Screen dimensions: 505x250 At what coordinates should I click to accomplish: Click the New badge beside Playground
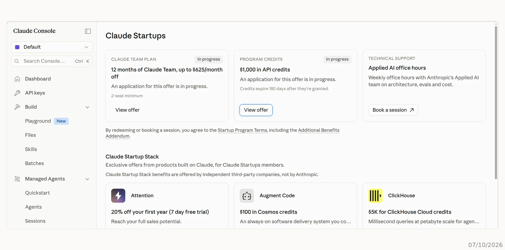click(x=61, y=121)
